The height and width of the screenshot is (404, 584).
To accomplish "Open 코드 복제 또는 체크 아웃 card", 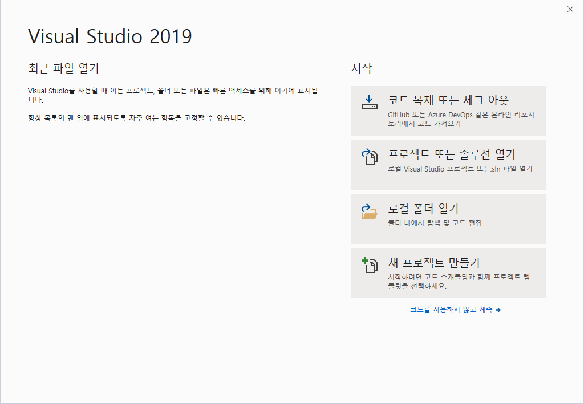I will coord(448,111).
